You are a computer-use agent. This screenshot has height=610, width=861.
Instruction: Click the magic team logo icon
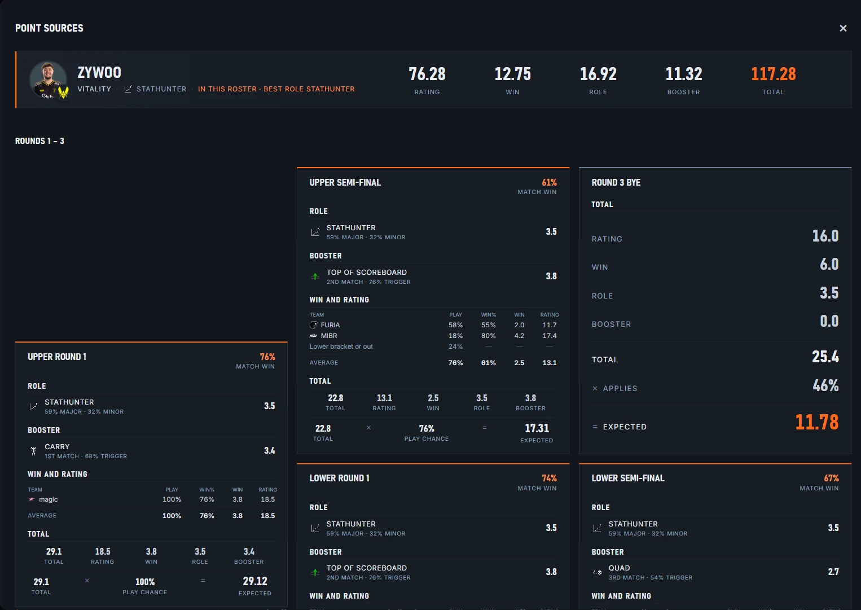tap(32, 499)
